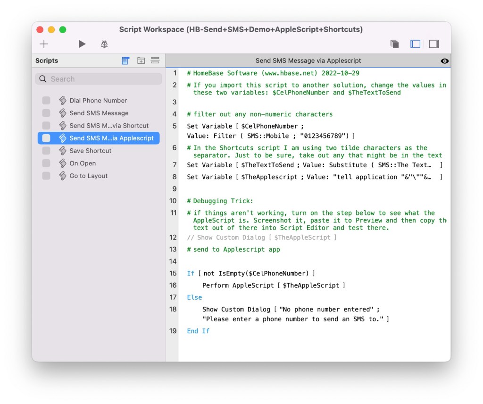Toggle the left scripts pane icon

[x=415, y=44]
